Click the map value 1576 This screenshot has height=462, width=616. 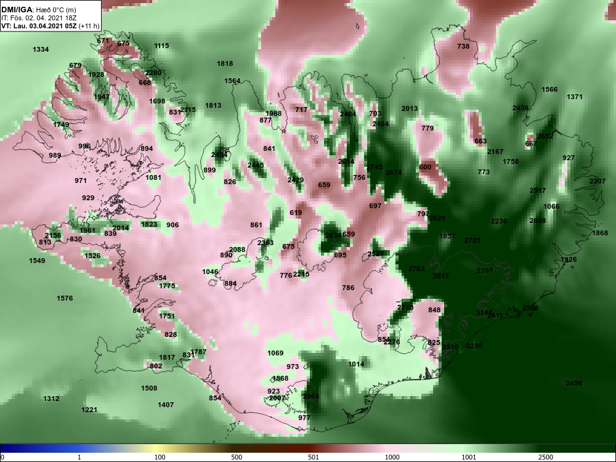65,299
